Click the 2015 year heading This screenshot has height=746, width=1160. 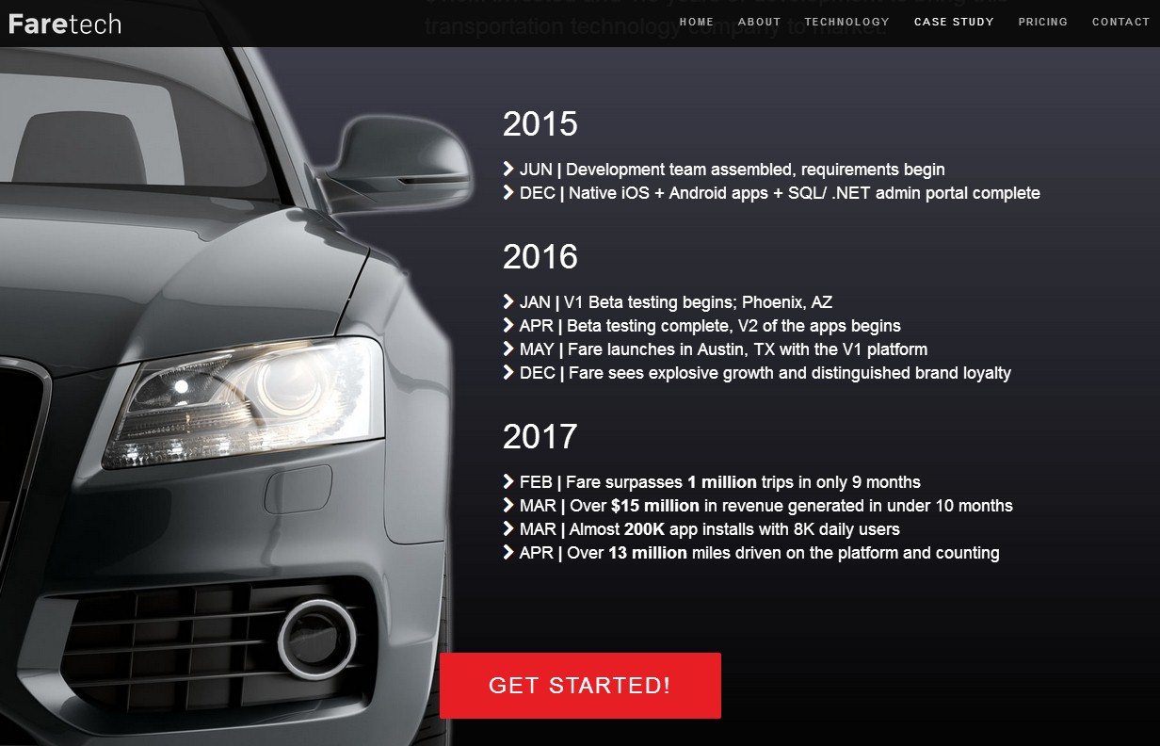[540, 124]
